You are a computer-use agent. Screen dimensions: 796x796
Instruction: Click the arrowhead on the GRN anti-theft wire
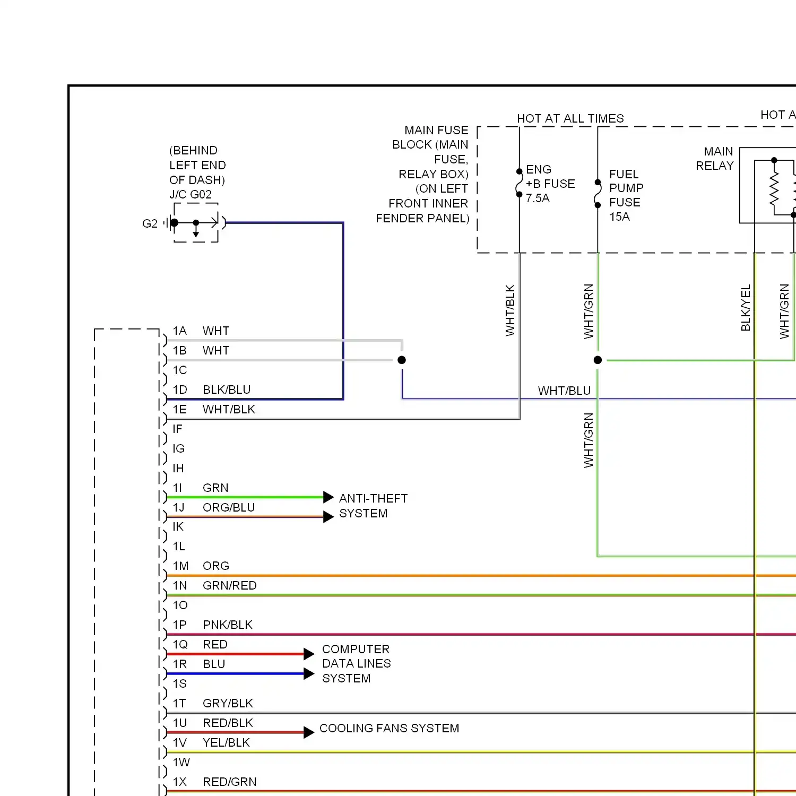click(328, 497)
